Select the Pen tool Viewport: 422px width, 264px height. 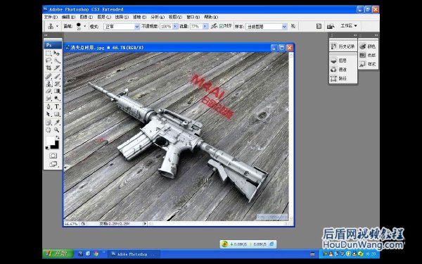(x=49, y=107)
